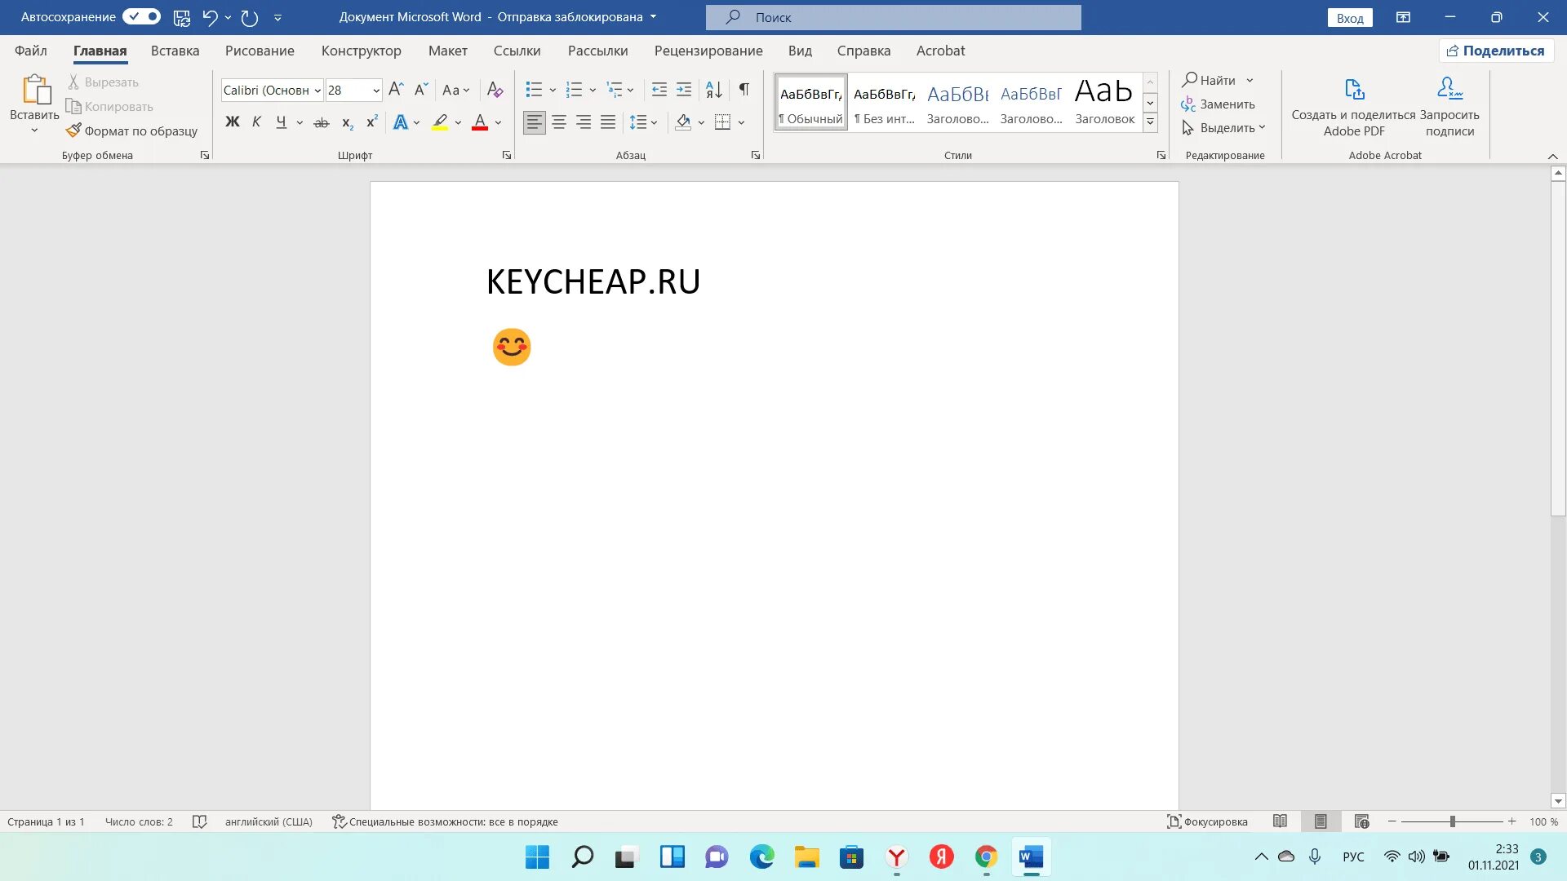Toggle underline (Ч) formatting

tap(281, 122)
